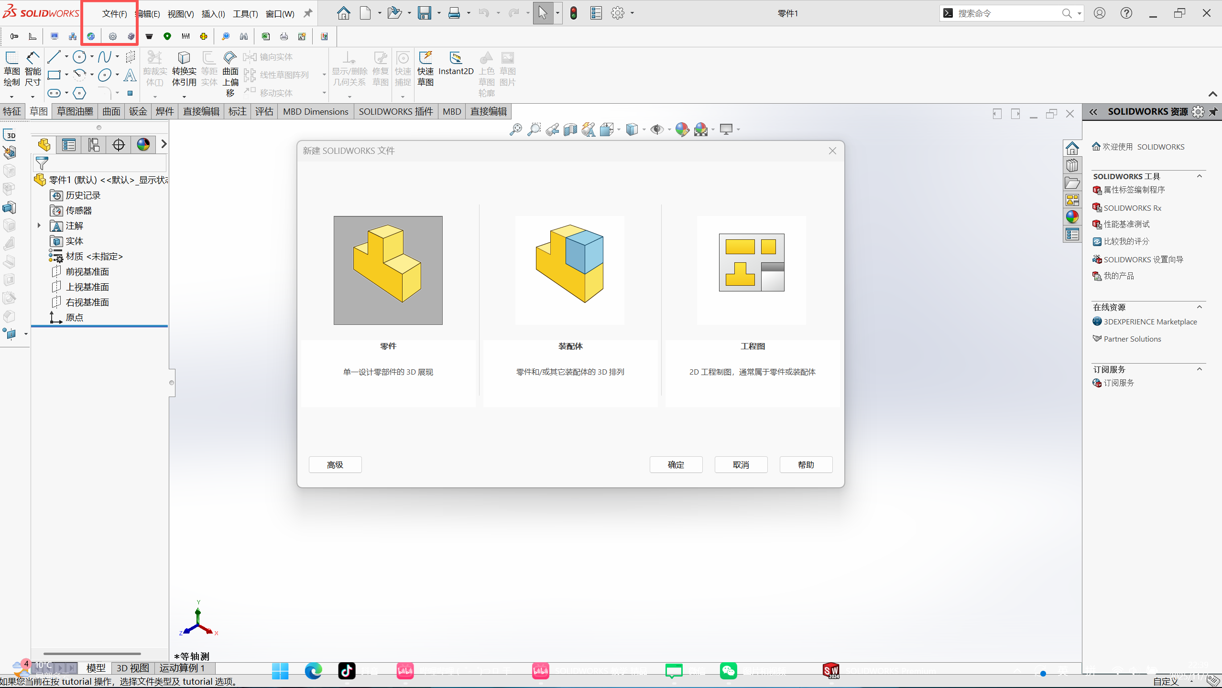The image size is (1222, 688).
Task: Pin the menu bar with pushpin
Action: 308,13
